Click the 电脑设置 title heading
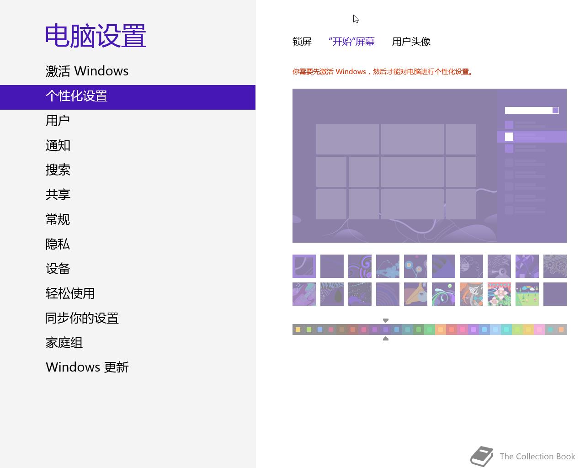Screen dimensions: 585x468 96,36
